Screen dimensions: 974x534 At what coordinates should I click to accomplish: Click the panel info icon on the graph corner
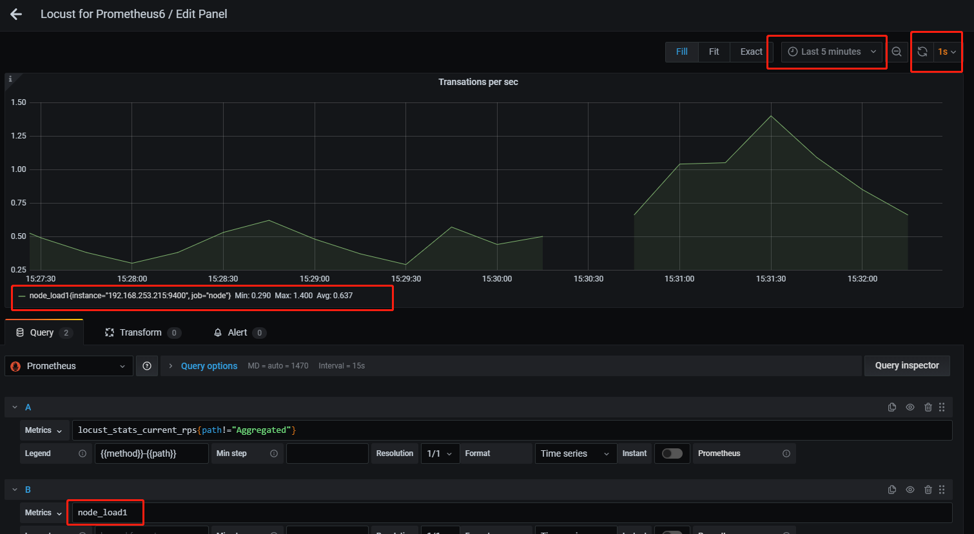click(x=10, y=79)
